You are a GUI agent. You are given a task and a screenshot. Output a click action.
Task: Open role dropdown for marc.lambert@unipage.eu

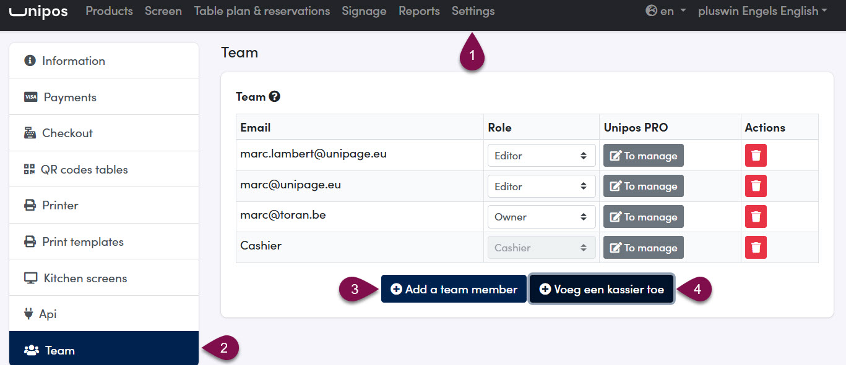(542, 156)
